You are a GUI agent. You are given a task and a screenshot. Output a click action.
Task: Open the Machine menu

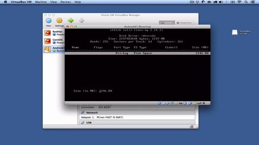tap(41, 2)
